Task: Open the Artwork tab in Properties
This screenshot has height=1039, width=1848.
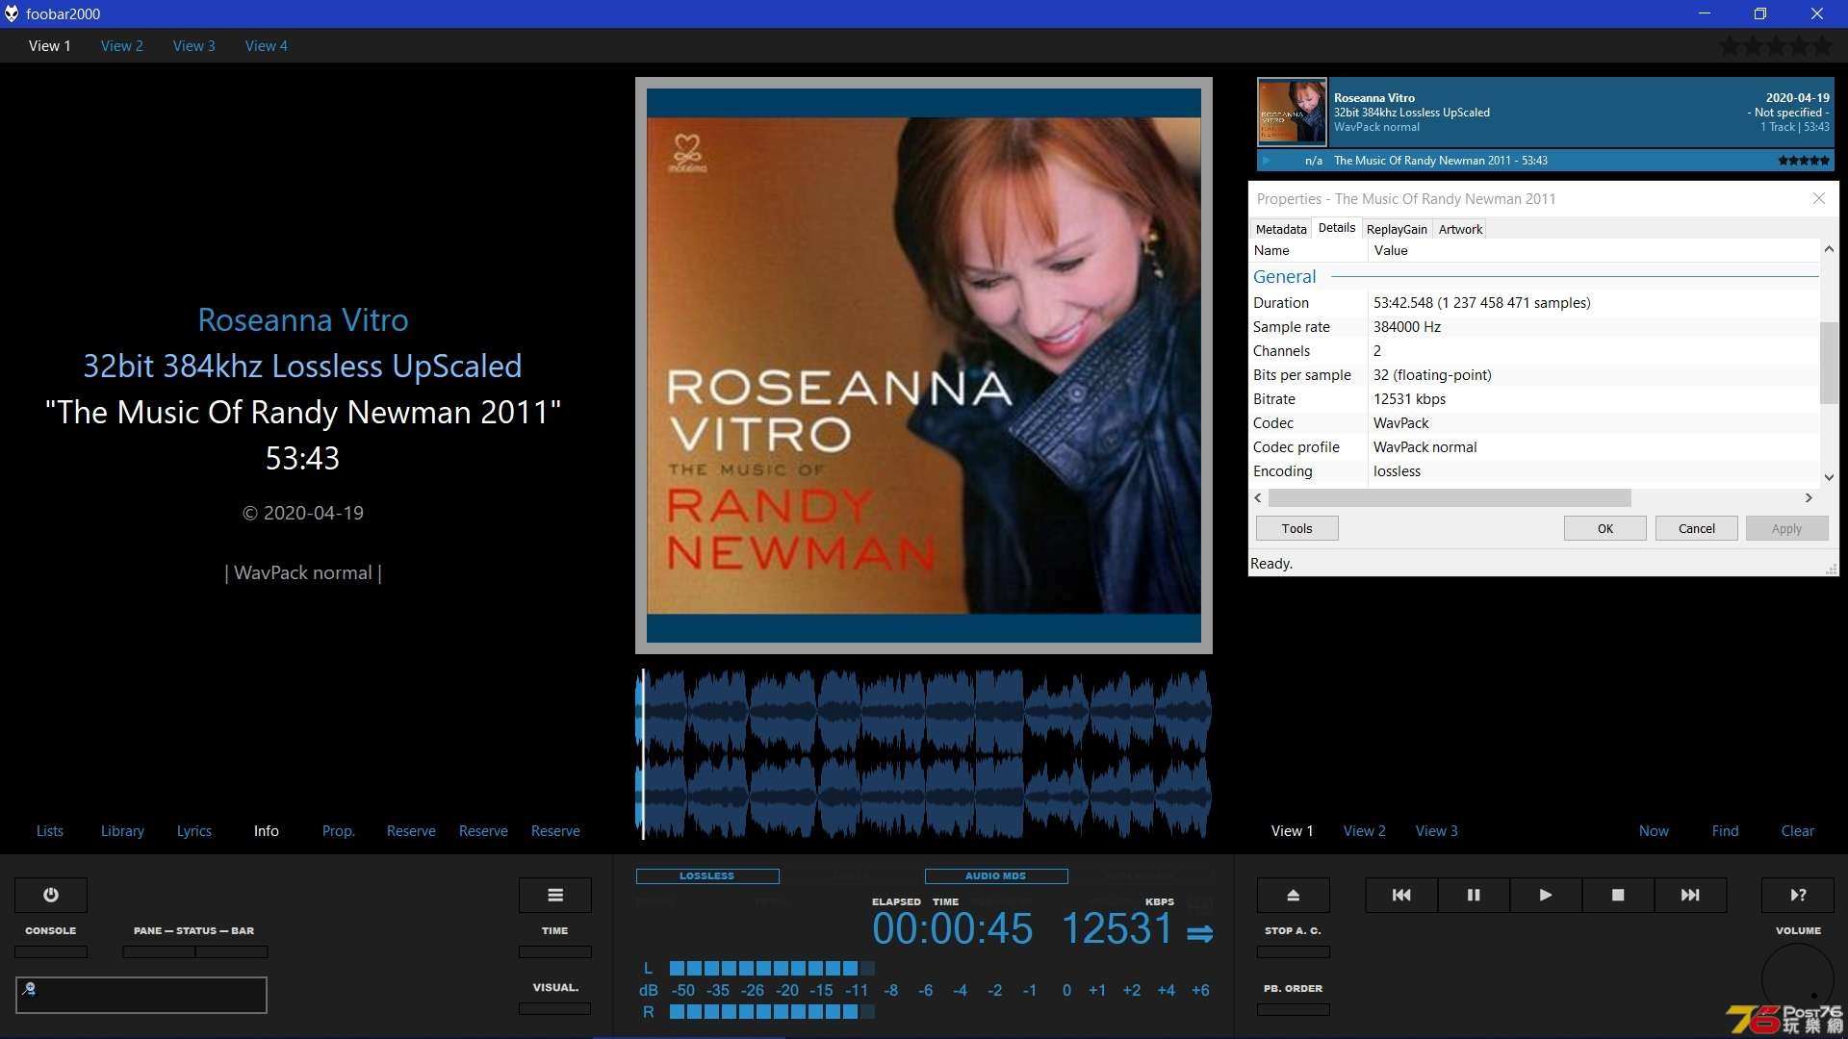Action: 1460,229
